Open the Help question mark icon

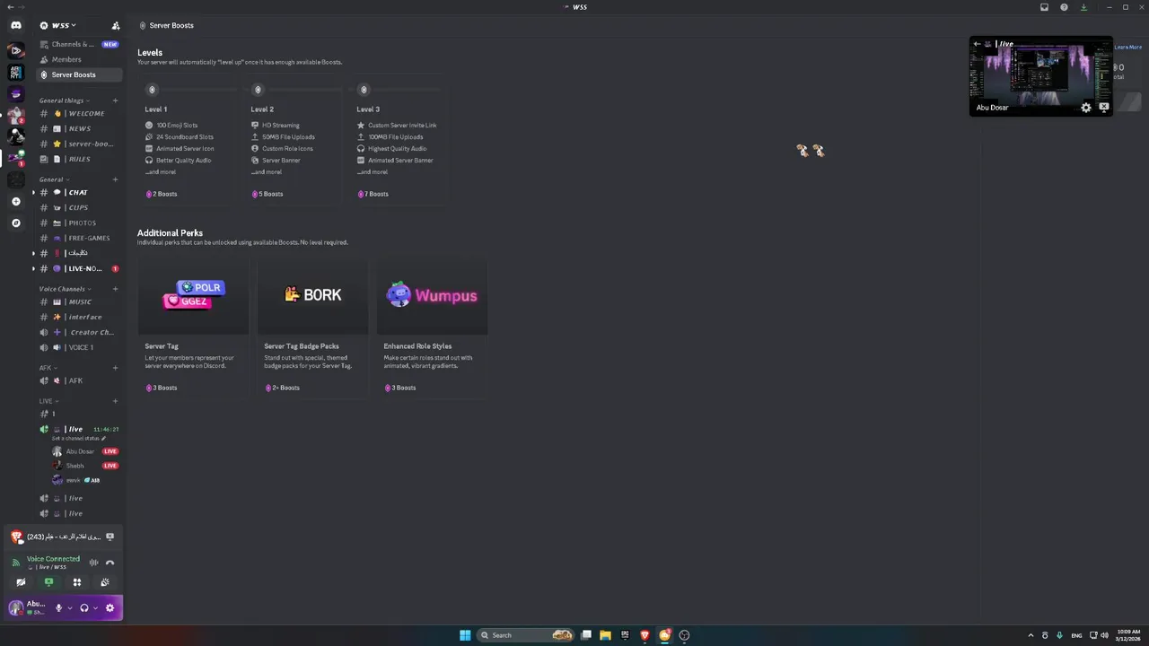click(x=1064, y=7)
